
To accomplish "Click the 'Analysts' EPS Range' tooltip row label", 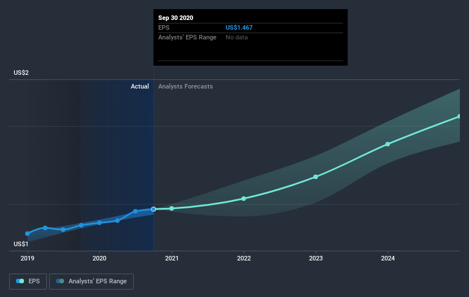I will click(x=187, y=37).
